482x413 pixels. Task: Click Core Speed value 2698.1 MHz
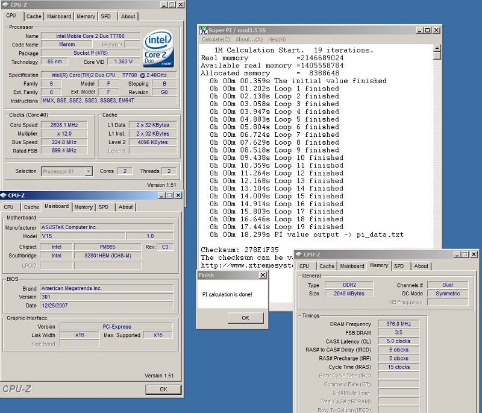(64, 125)
